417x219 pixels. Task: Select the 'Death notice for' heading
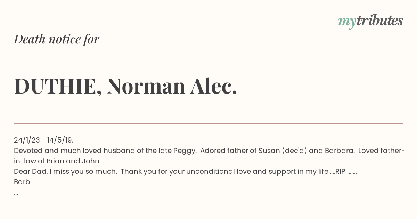(57, 39)
